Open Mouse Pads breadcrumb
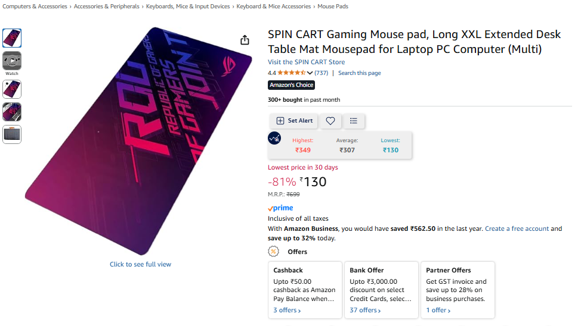This screenshot has height=326, width=581. click(333, 7)
